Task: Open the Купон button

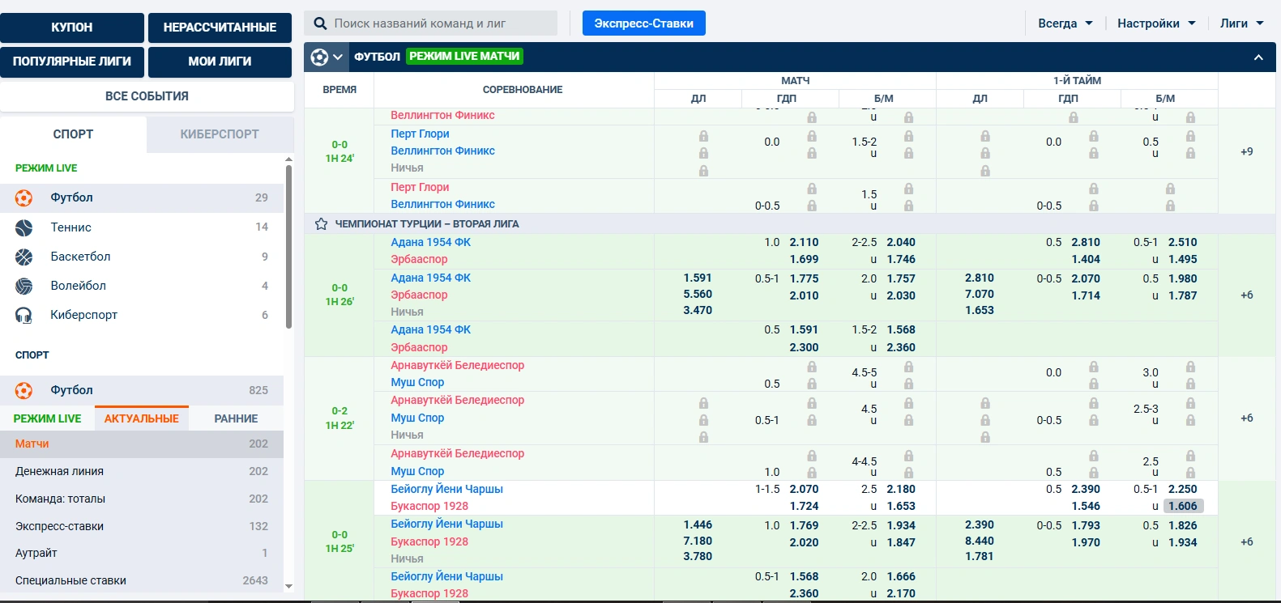Action: [72, 28]
